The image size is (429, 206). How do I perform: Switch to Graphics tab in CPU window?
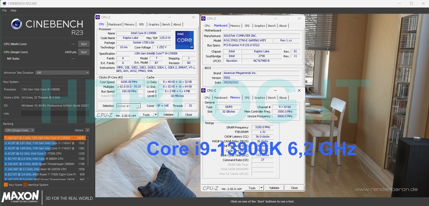pos(154,24)
